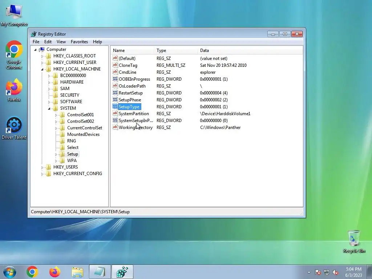Select the RNG key
Image resolution: width=372 pixels, height=279 pixels.
[x=72, y=141]
